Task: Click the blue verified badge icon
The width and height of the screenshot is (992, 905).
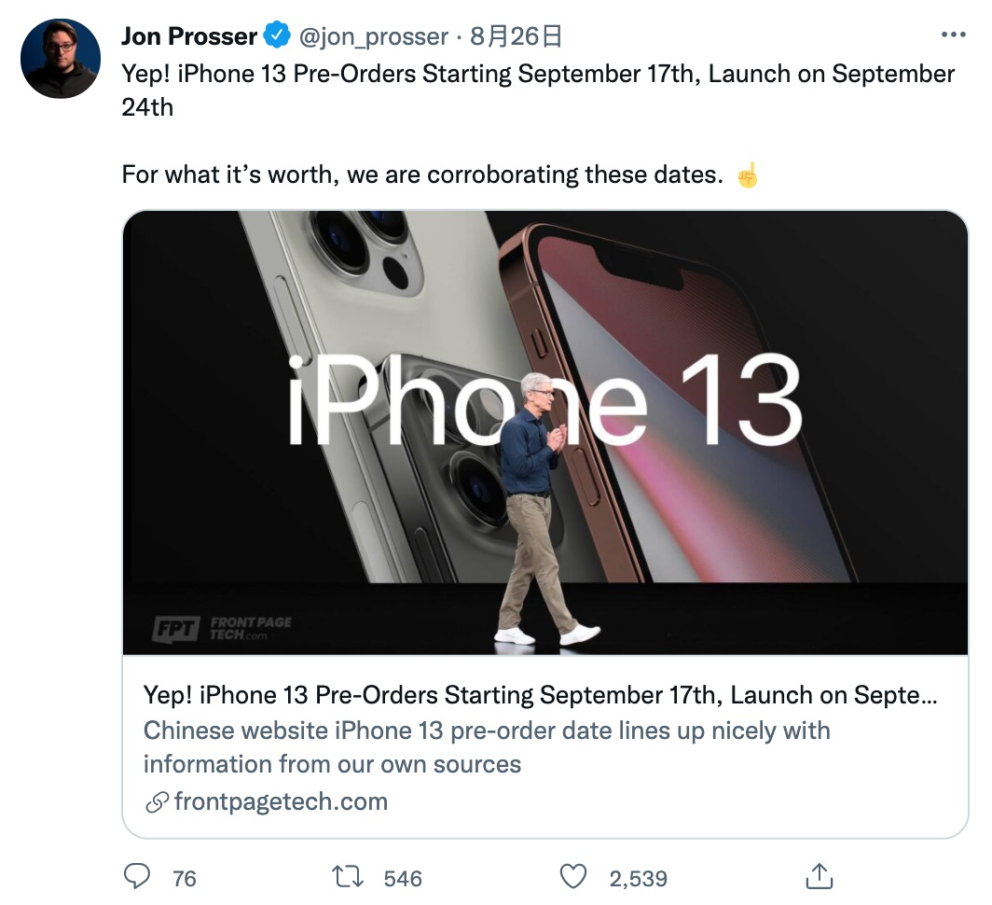Action: (277, 35)
